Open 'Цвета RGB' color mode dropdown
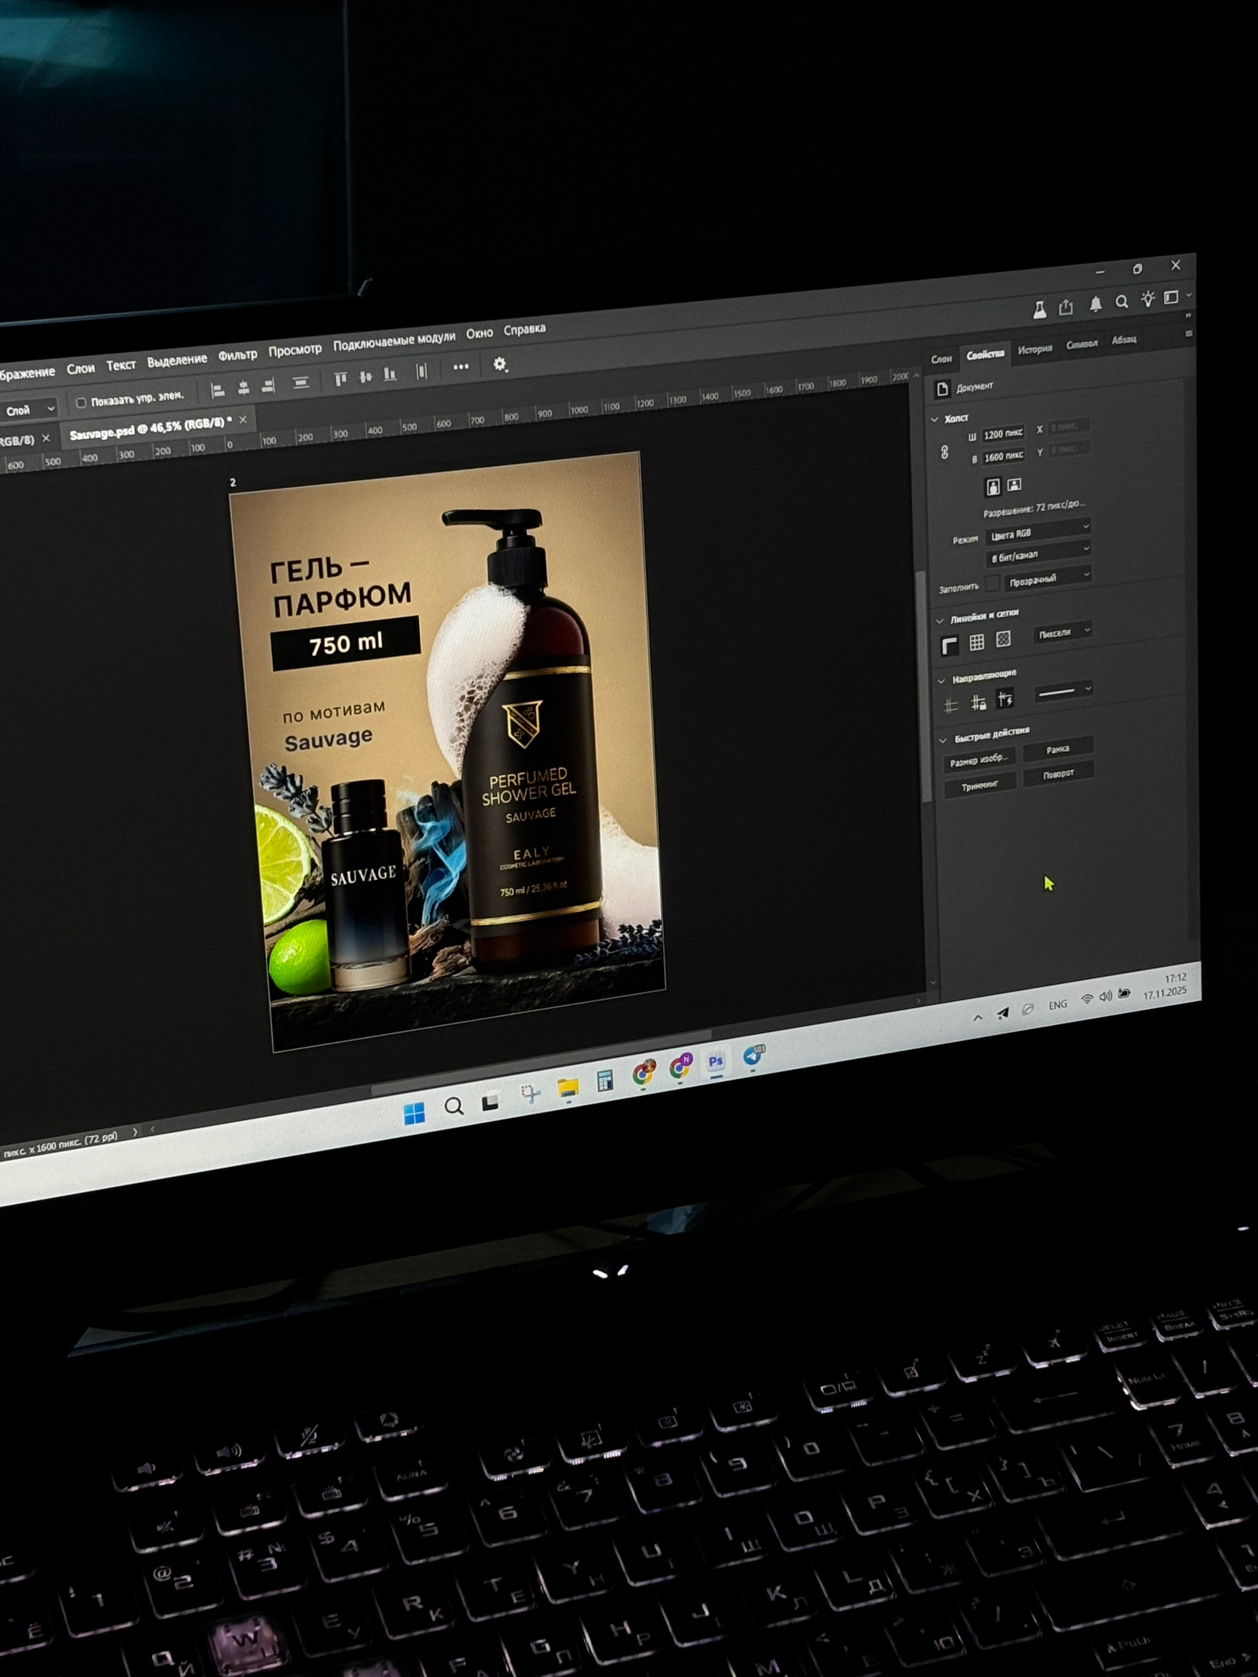 pos(1038,532)
